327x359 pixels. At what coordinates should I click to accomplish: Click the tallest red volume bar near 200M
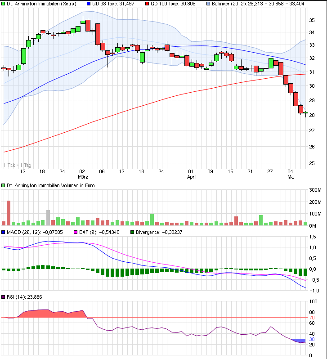pyautogui.click(x=9, y=213)
